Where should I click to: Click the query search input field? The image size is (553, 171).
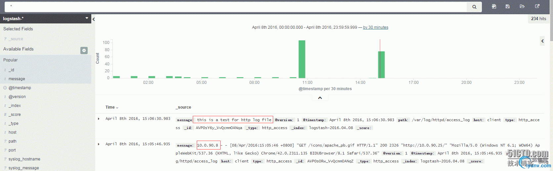pos(235,7)
